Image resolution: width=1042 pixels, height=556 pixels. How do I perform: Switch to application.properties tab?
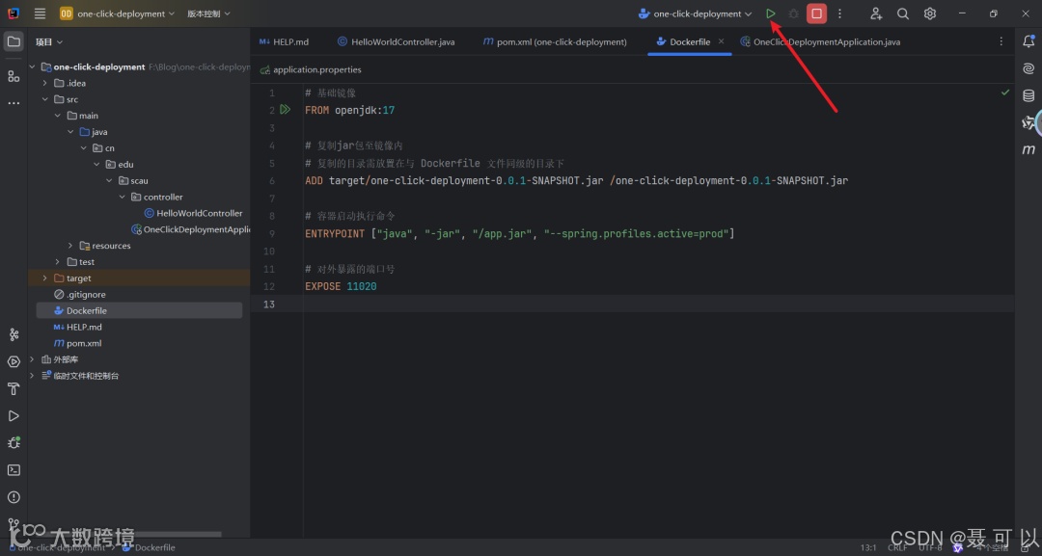click(311, 69)
